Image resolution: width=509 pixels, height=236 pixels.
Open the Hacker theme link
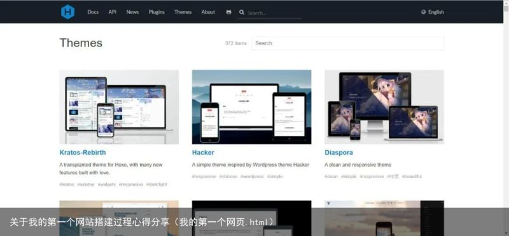[203, 152]
